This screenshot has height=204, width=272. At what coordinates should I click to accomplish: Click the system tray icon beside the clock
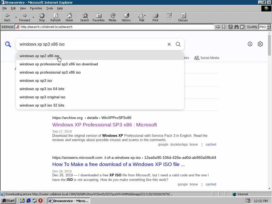pyautogui.click(x=248, y=201)
